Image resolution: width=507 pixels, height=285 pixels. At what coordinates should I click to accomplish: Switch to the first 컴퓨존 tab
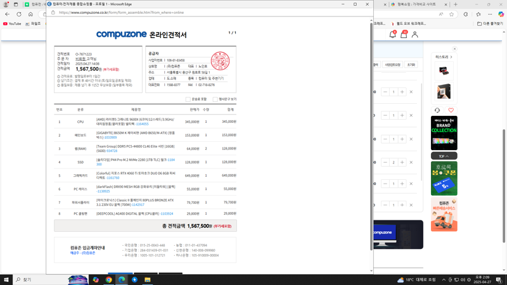(36, 4)
